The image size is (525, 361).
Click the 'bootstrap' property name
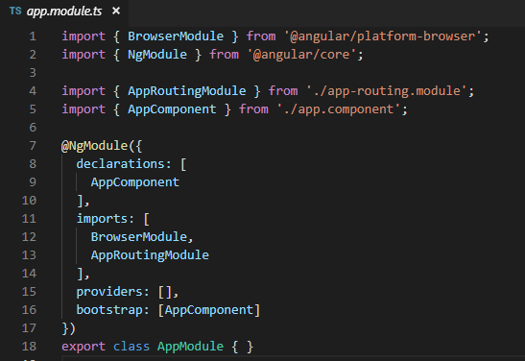pos(109,310)
